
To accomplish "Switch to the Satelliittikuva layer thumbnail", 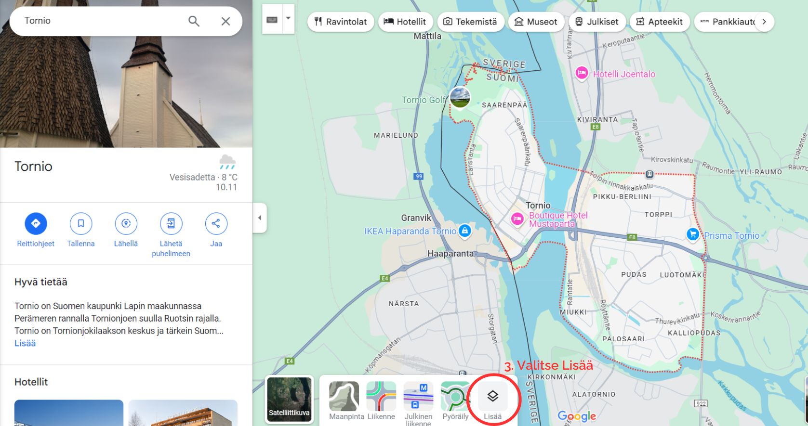I will pyautogui.click(x=290, y=400).
